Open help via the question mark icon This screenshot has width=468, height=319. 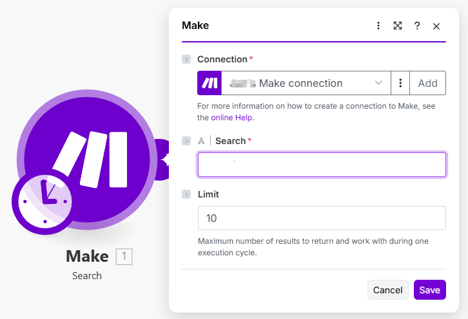pos(417,26)
